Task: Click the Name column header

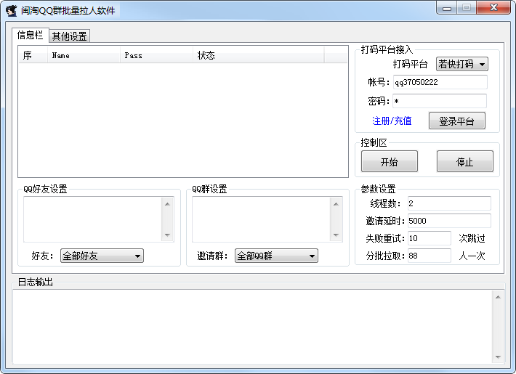Action: (84, 55)
